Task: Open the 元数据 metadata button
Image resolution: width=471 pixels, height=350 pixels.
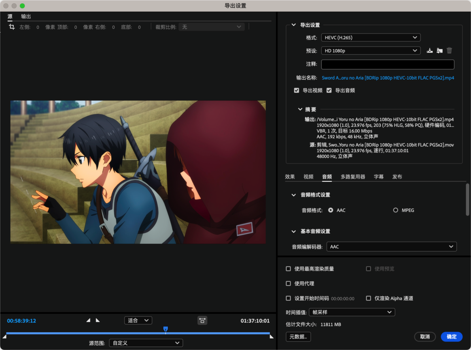Action: 298,337
